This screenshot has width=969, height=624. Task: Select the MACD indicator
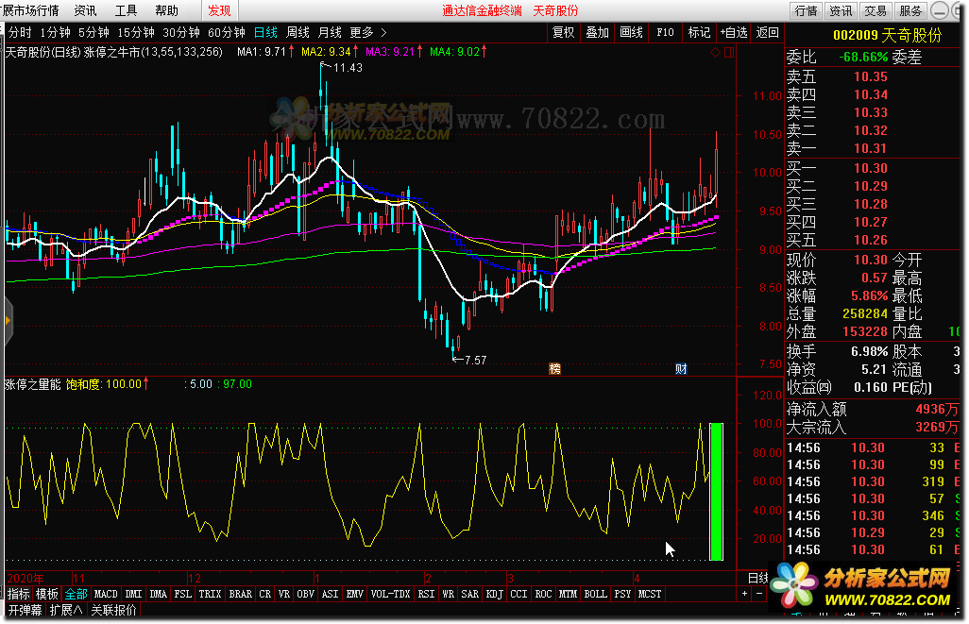coord(106,594)
